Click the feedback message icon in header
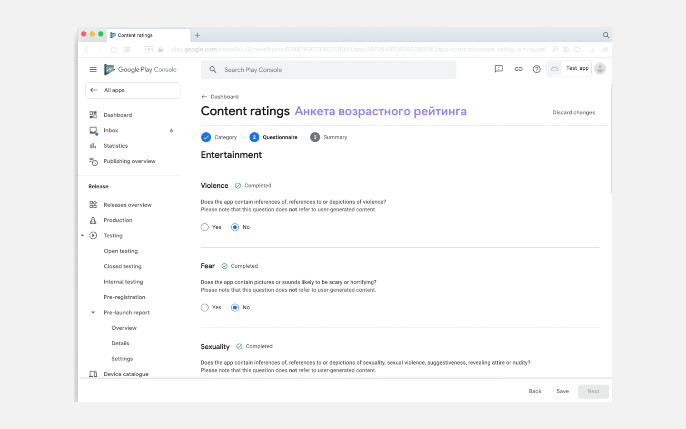The width and height of the screenshot is (686, 429). pos(498,69)
